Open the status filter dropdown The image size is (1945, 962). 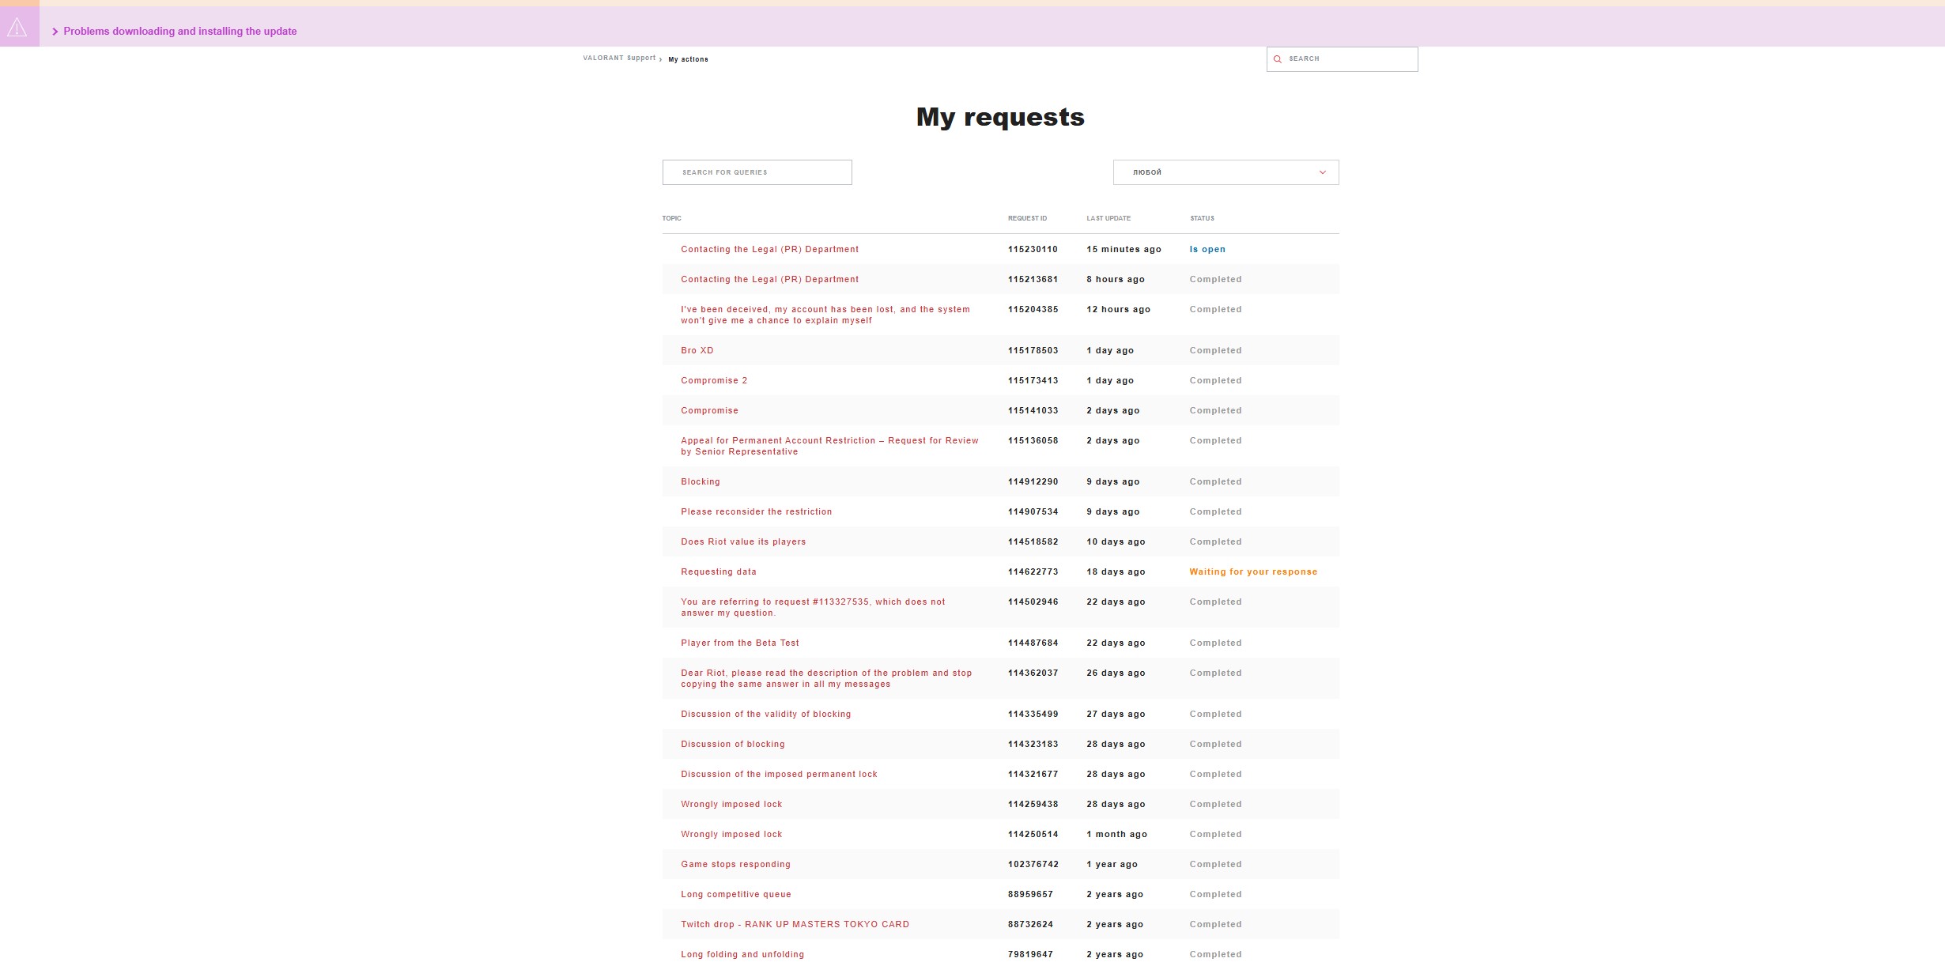tap(1225, 172)
